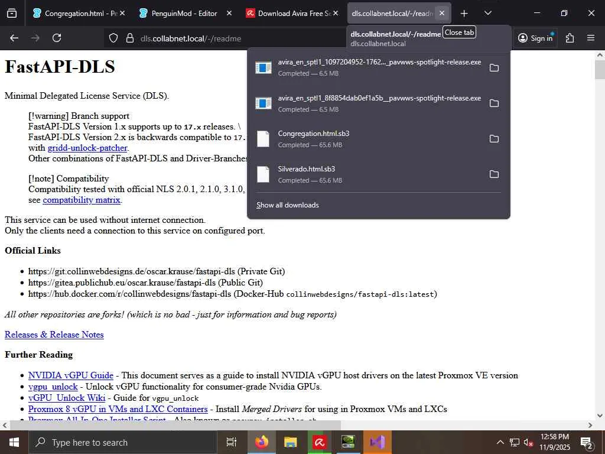This screenshot has height=454, width=605.
Task: Show Silverado.html.sb3 in its folder
Action: [x=494, y=174]
